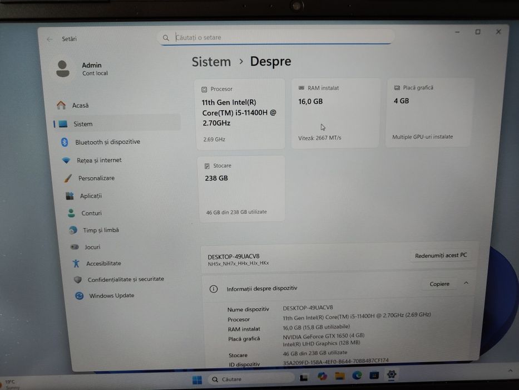Click 'NVIDIA GeForce GTX 1650 (4 GB)' text

pos(323,335)
